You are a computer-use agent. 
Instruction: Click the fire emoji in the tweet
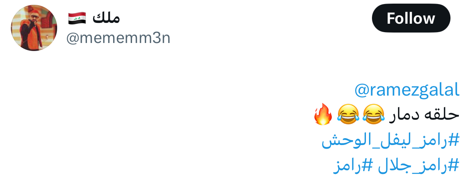point(323,114)
